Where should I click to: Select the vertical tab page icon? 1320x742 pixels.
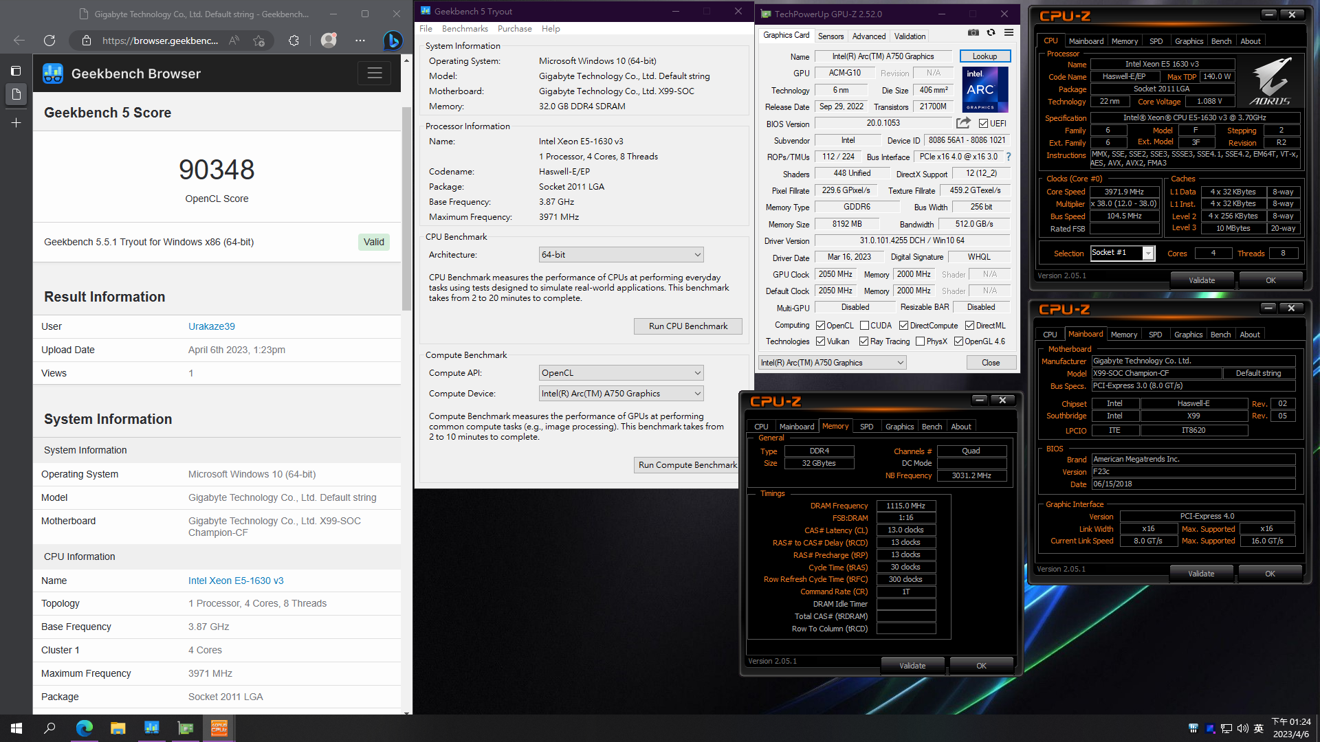pos(16,94)
